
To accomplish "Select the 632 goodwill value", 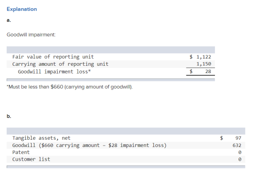I will (x=237, y=145).
